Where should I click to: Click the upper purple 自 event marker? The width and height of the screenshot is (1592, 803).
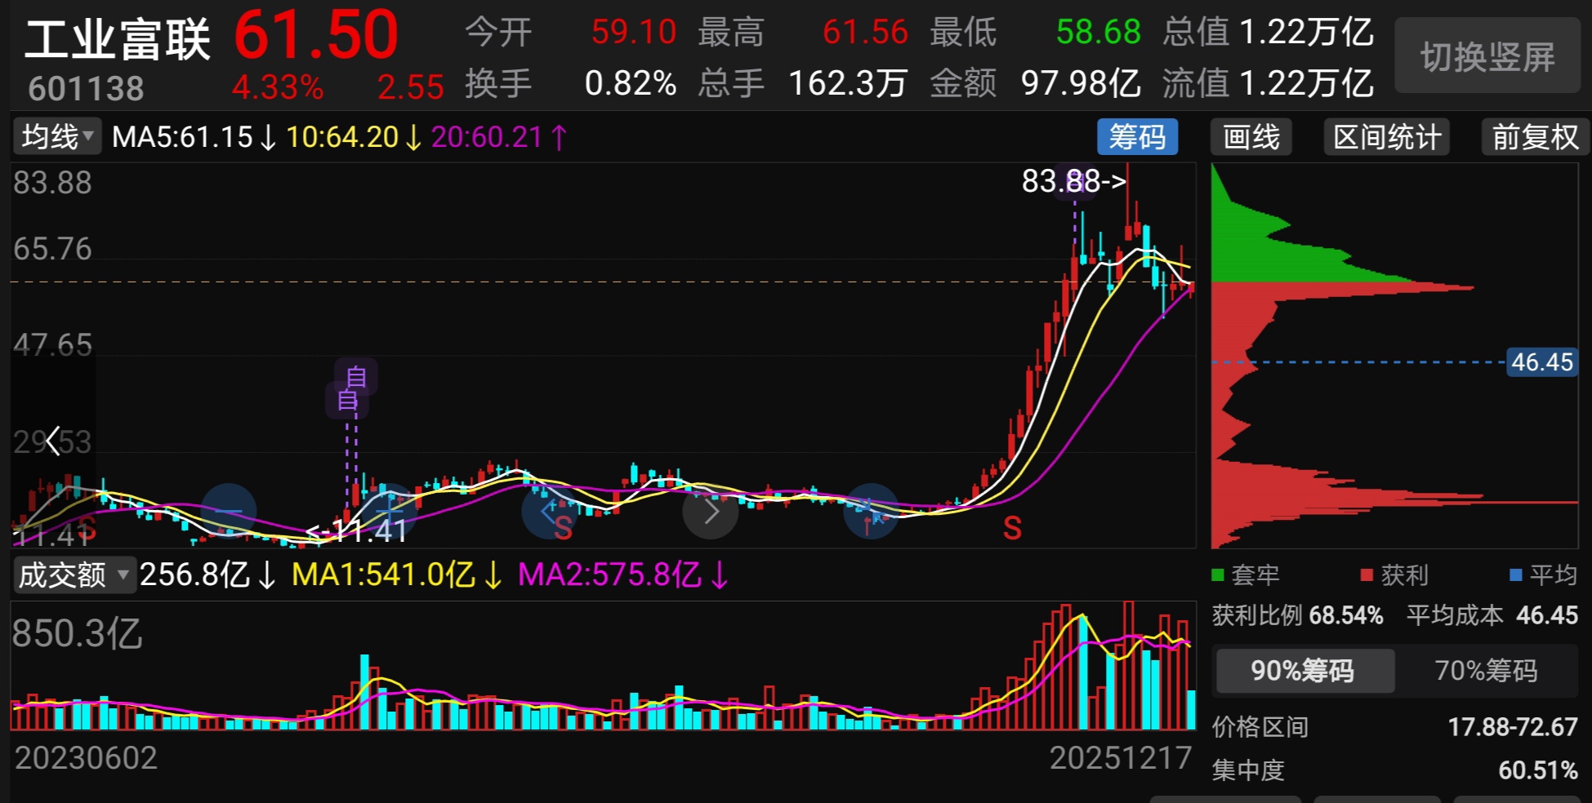pyautogui.click(x=356, y=377)
